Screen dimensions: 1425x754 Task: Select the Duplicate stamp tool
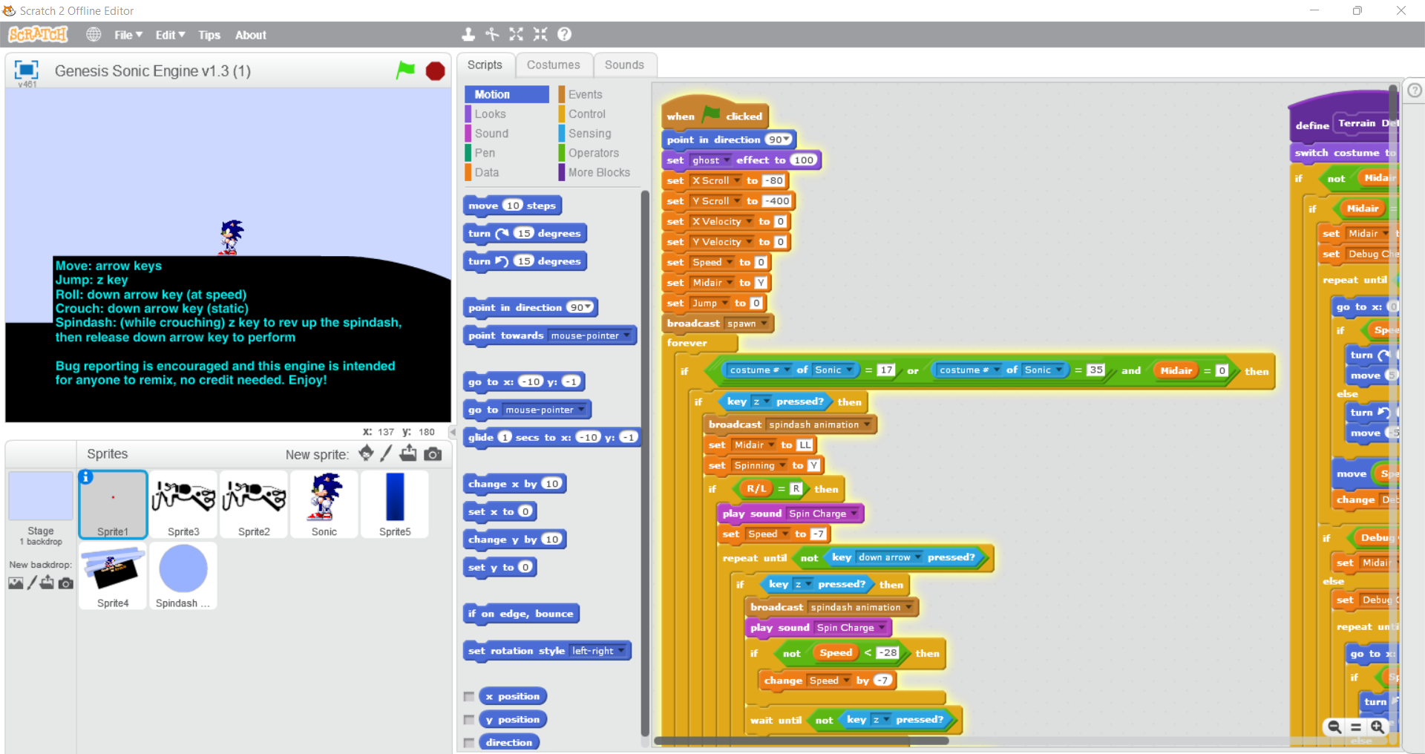(x=468, y=34)
